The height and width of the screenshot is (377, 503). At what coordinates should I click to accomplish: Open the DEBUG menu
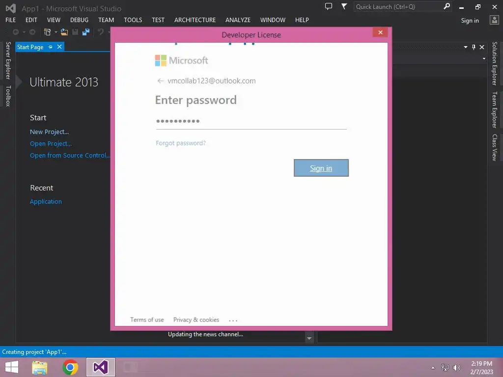pyautogui.click(x=79, y=20)
